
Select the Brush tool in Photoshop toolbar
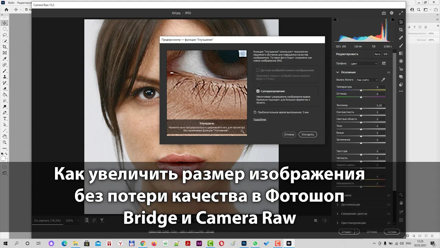[x=5, y=71]
